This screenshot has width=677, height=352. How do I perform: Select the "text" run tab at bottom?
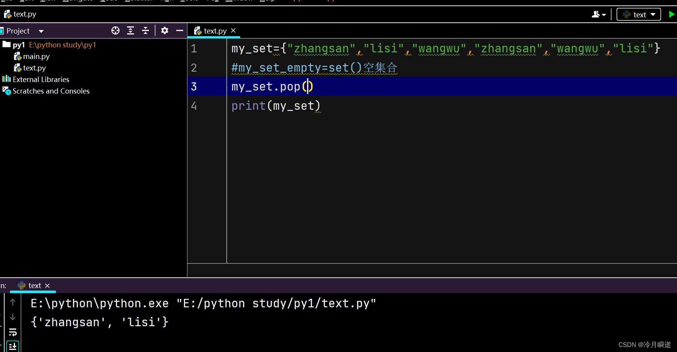(35, 285)
